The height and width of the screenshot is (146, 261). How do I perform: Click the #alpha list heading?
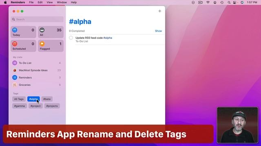pos(80,21)
